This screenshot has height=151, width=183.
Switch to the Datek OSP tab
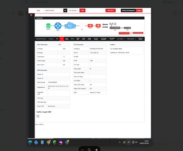coord(78,39)
